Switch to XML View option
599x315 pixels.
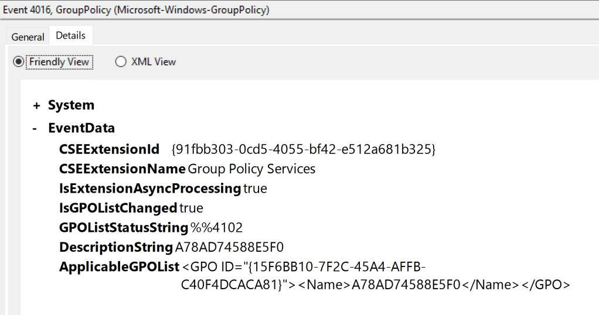tap(121, 61)
